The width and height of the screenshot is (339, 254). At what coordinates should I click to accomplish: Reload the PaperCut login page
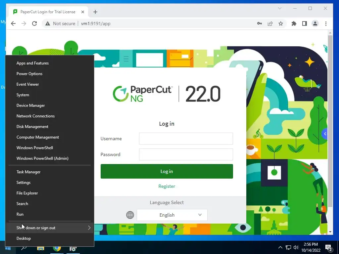point(34,23)
